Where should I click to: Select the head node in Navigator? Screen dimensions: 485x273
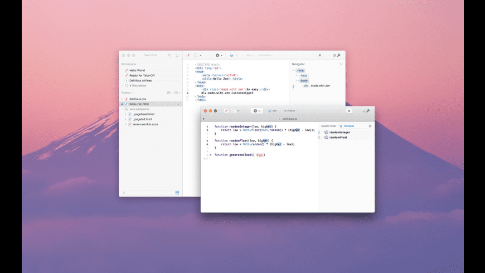tap(304, 75)
